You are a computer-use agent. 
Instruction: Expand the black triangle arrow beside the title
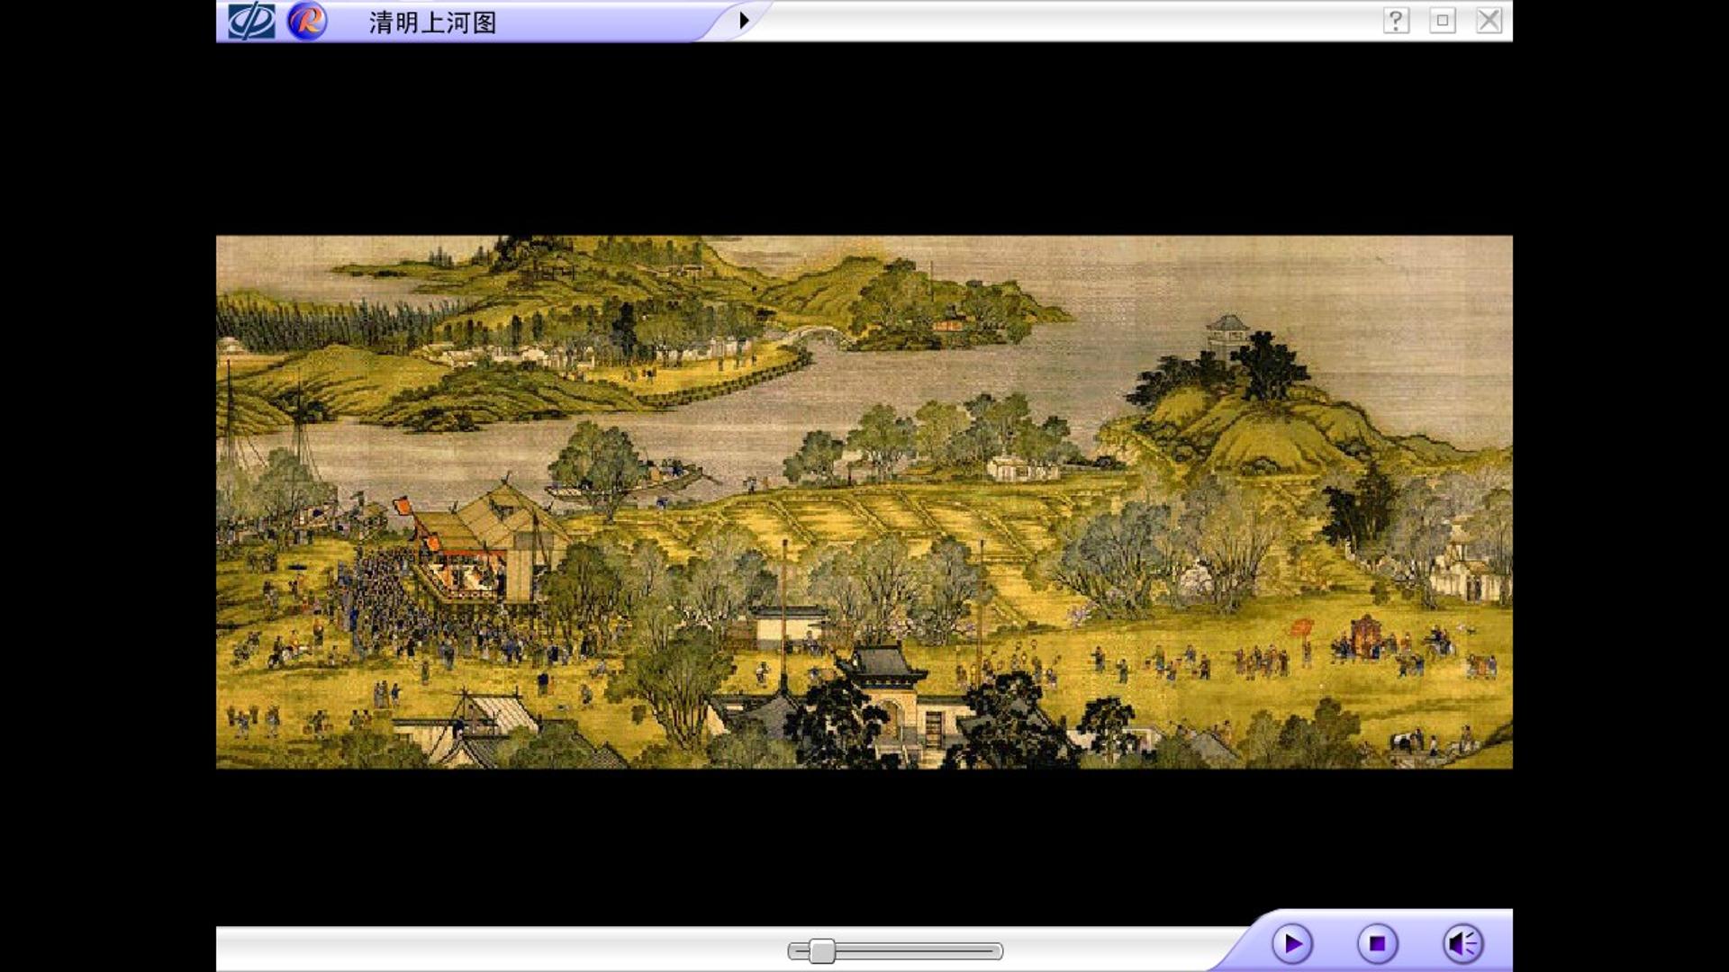pos(744,20)
